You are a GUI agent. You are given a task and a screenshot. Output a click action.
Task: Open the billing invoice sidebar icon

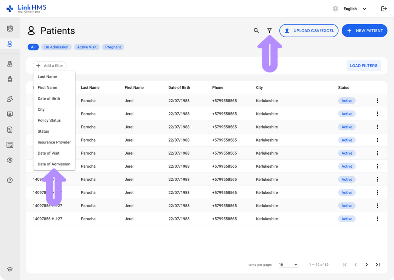point(10,130)
